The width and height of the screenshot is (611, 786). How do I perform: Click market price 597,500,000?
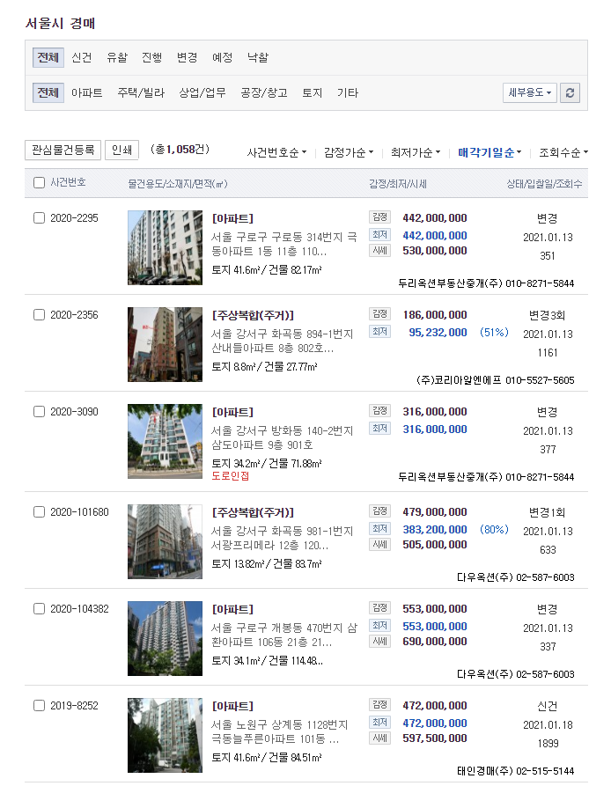(x=435, y=738)
